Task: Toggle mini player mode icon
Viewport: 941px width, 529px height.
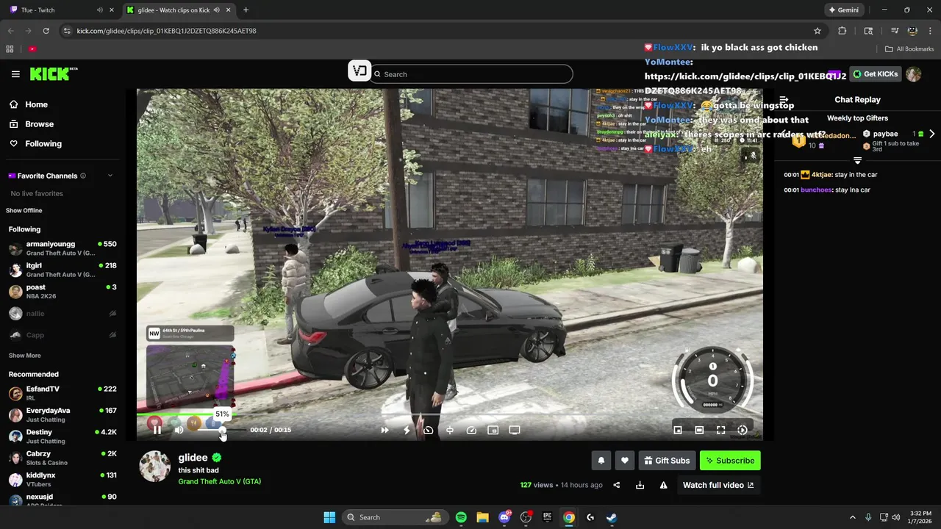Action: (678, 431)
